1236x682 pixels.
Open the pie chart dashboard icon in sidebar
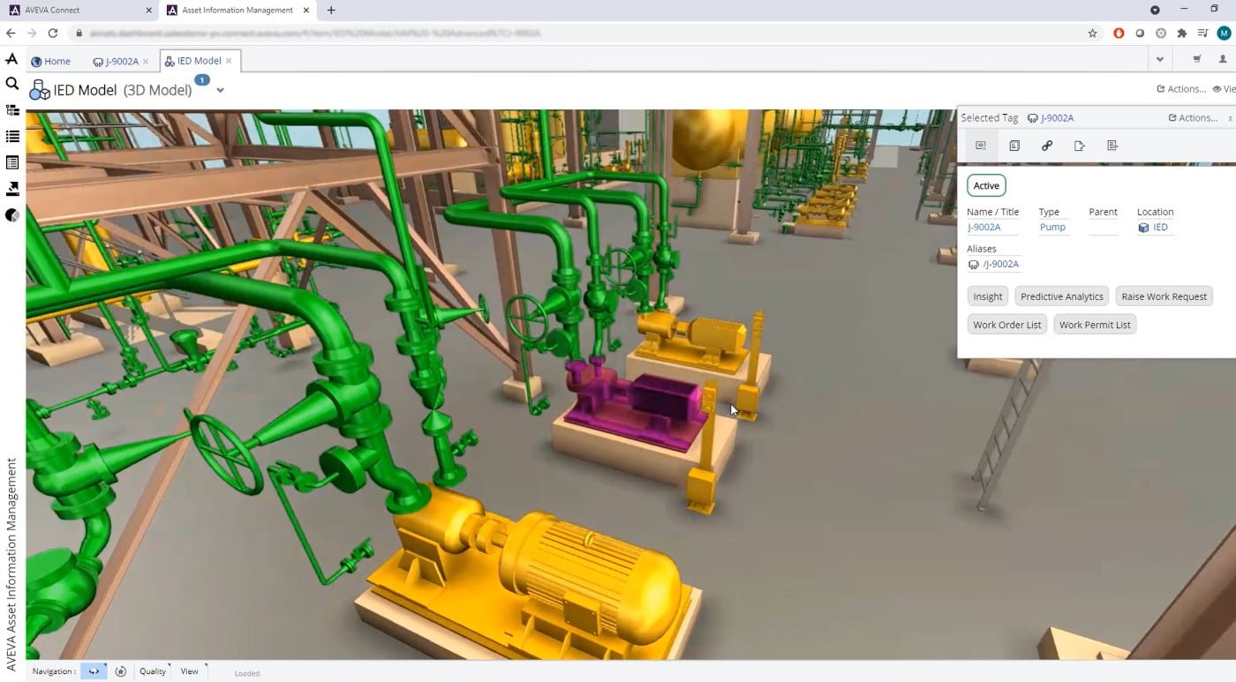(x=12, y=215)
